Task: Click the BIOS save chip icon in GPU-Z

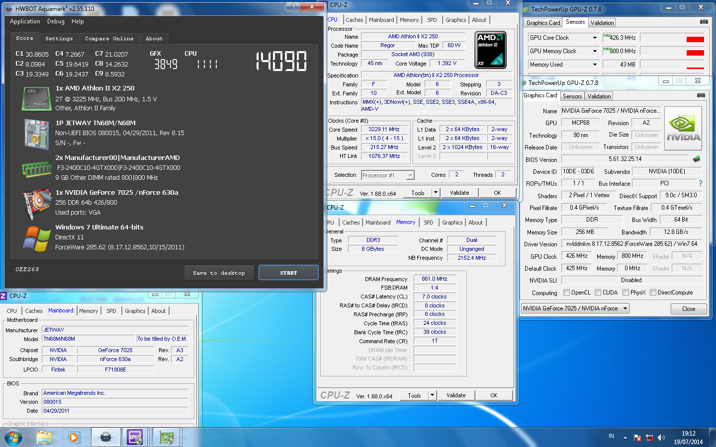Action: click(697, 159)
